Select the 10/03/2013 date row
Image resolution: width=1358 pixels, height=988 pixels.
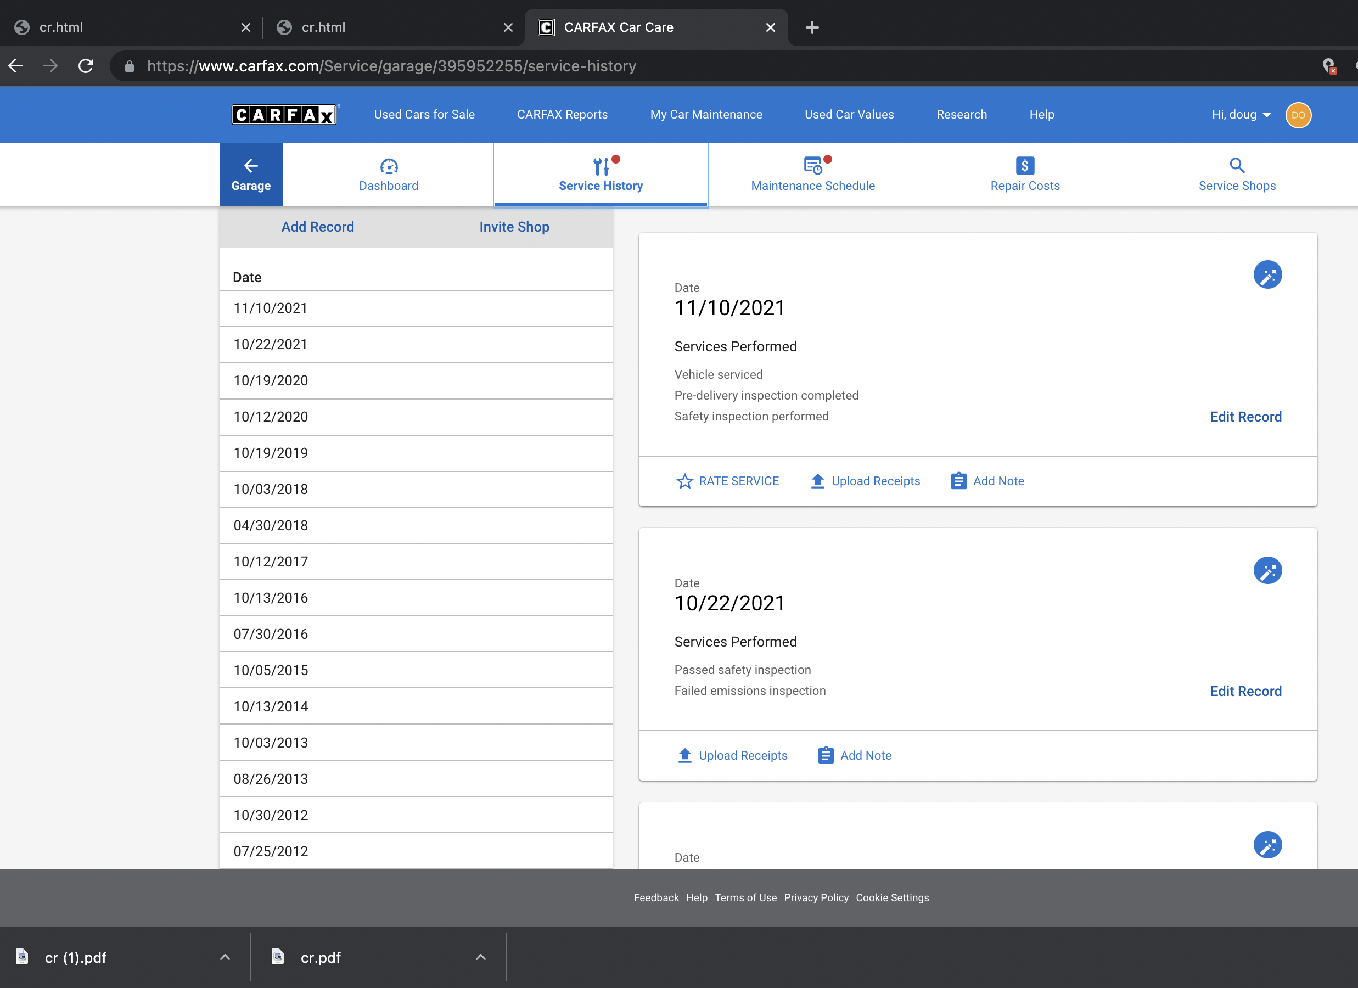pos(416,743)
